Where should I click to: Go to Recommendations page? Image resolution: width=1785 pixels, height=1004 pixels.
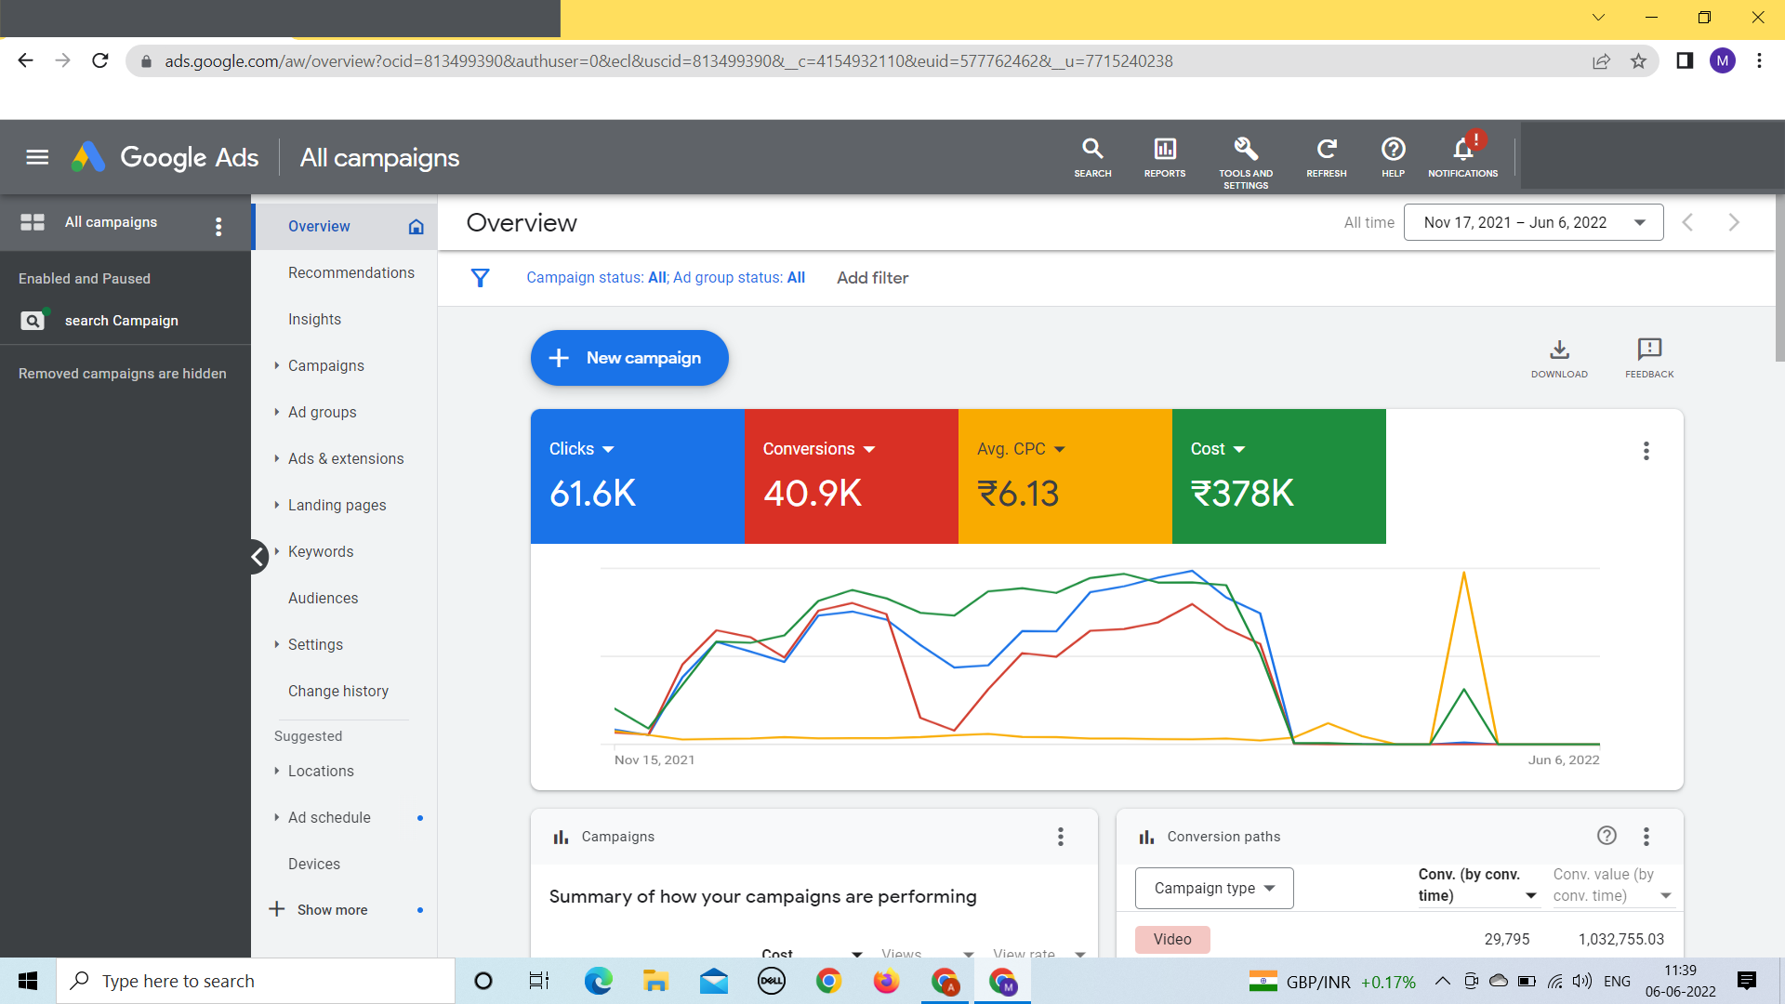coord(350,272)
